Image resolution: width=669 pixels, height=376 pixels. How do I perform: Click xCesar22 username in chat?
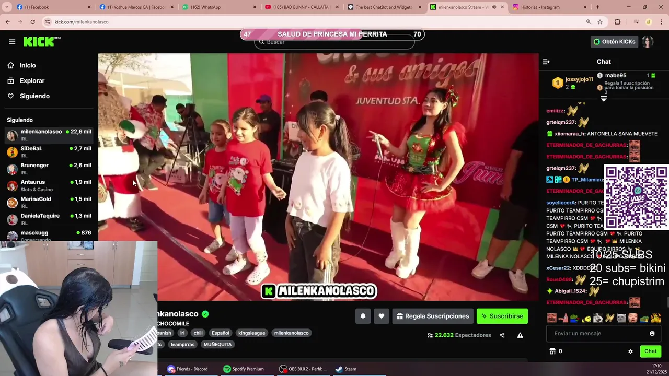click(558, 268)
